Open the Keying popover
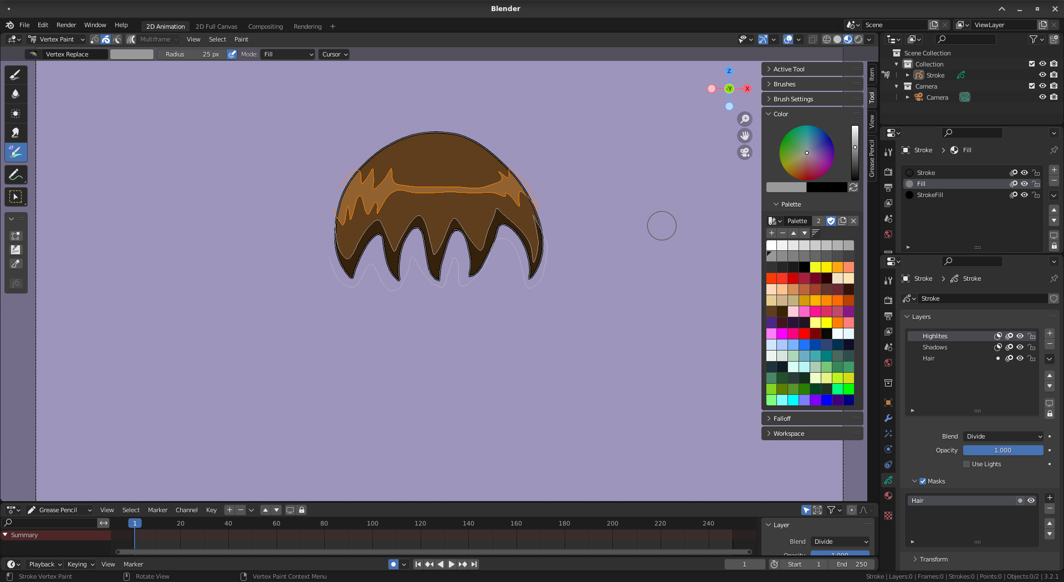The width and height of the screenshot is (1064, 582). click(x=81, y=564)
